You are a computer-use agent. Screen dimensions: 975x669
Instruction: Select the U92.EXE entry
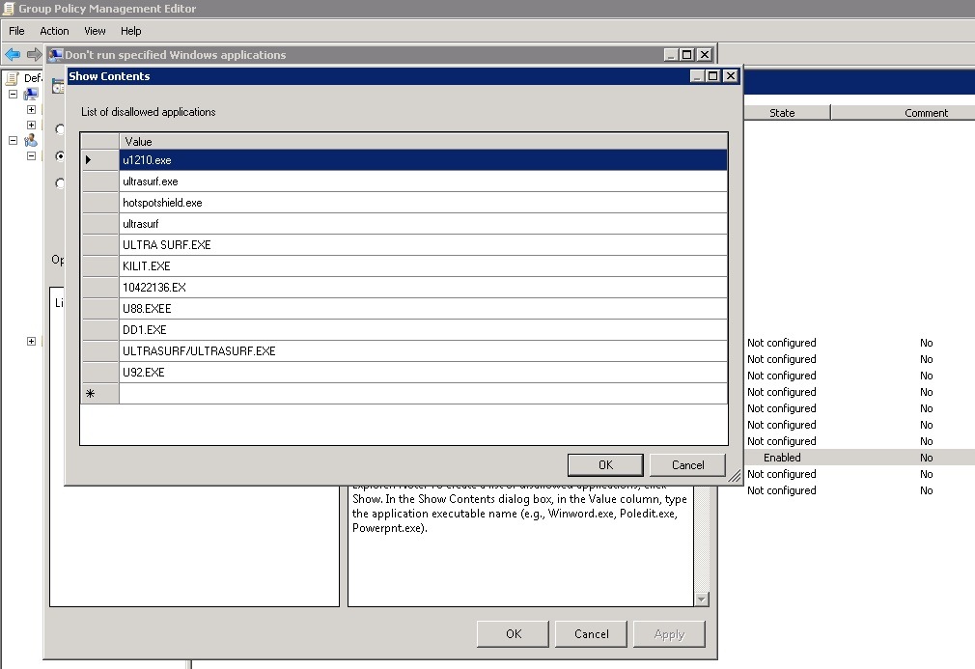[423, 372]
